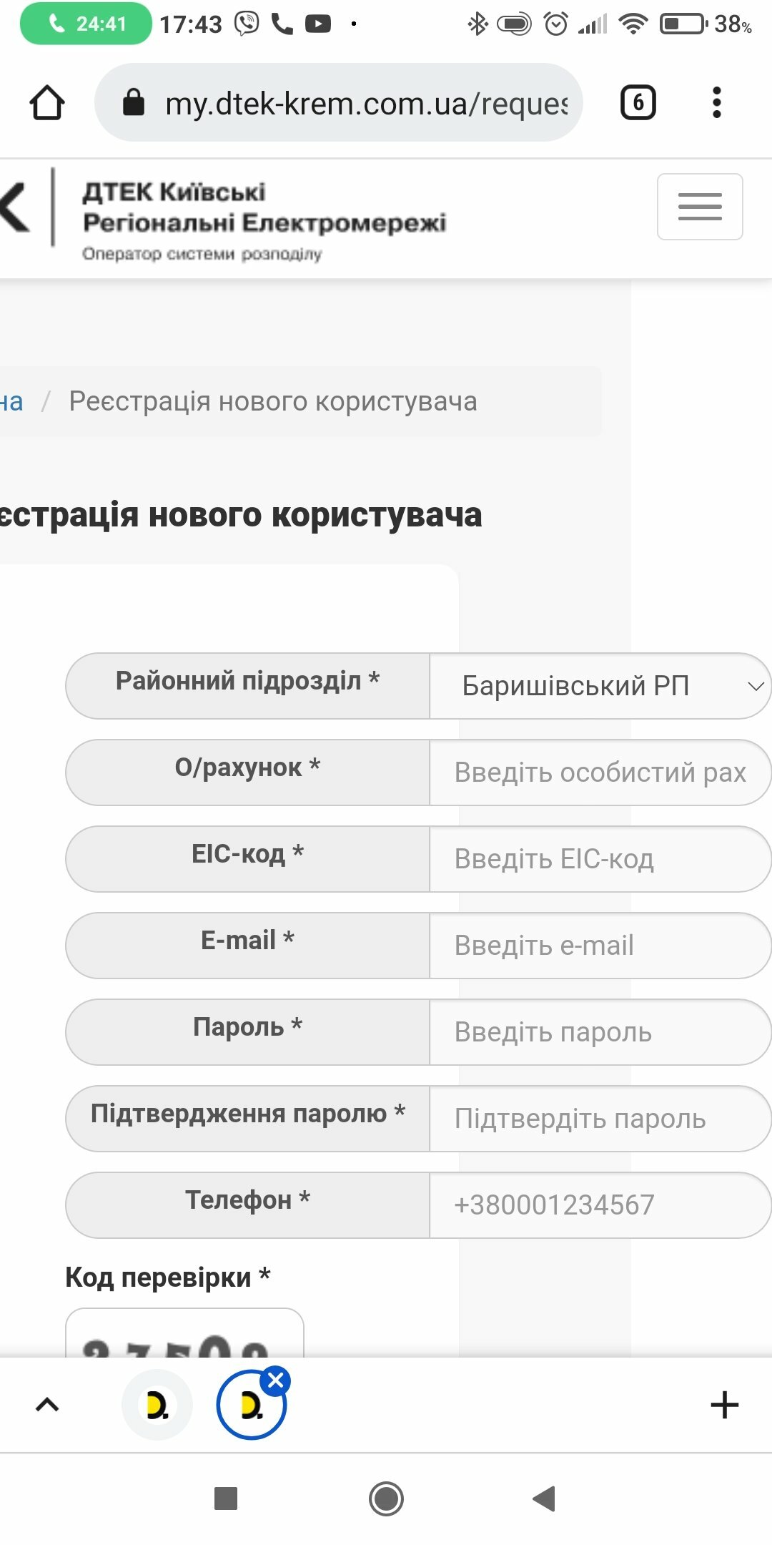Screen dimensions: 772x1545
Task: Focus the EIC-код input field
Action: (600, 859)
